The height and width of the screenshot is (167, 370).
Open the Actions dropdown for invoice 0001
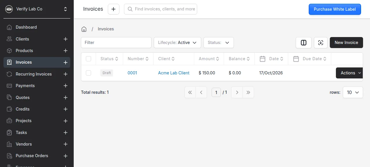pos(349,73)
